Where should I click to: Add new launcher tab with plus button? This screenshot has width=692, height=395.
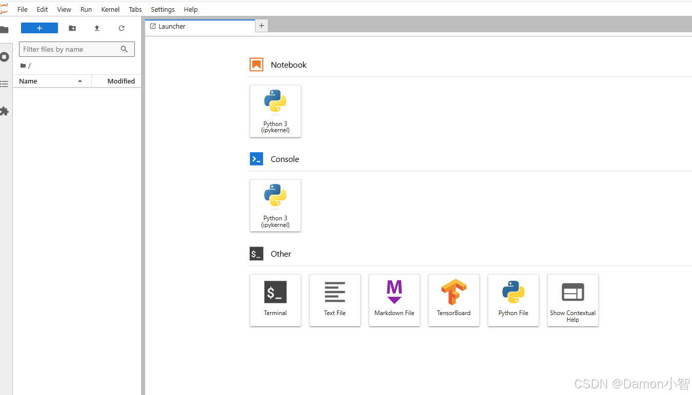pyautogui.click(x=262, y=26)
